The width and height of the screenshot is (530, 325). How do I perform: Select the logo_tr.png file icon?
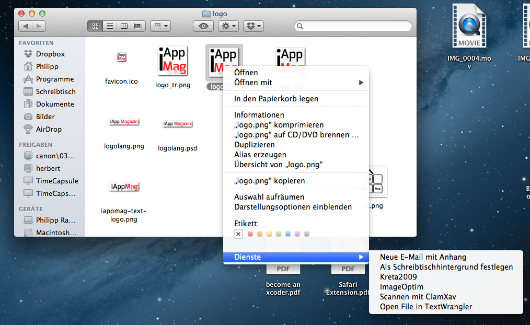172,61
